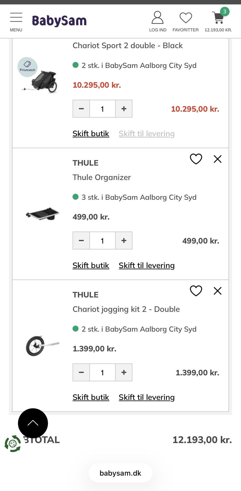Increase Thule Organizer quantity
This screenshot has height=491, width=241.
point(124,240)
